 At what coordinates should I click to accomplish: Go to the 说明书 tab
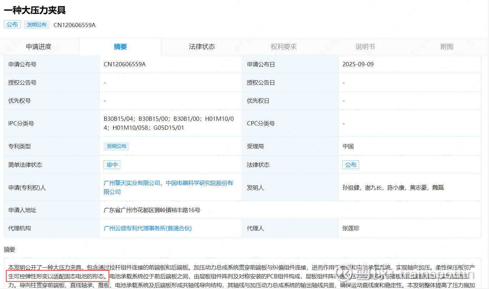(x=365, y=47)
